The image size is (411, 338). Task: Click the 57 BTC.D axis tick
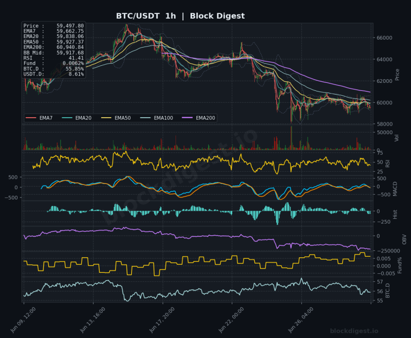380,282
